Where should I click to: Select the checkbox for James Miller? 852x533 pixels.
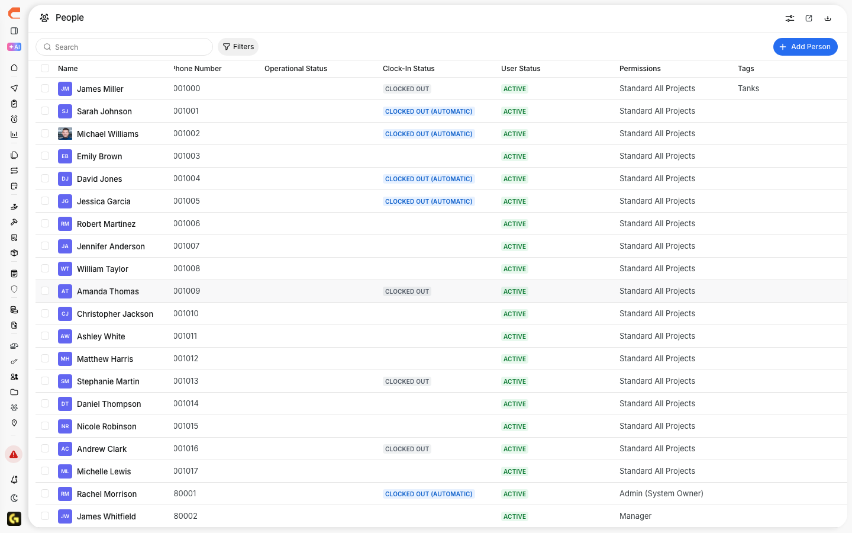45,88
